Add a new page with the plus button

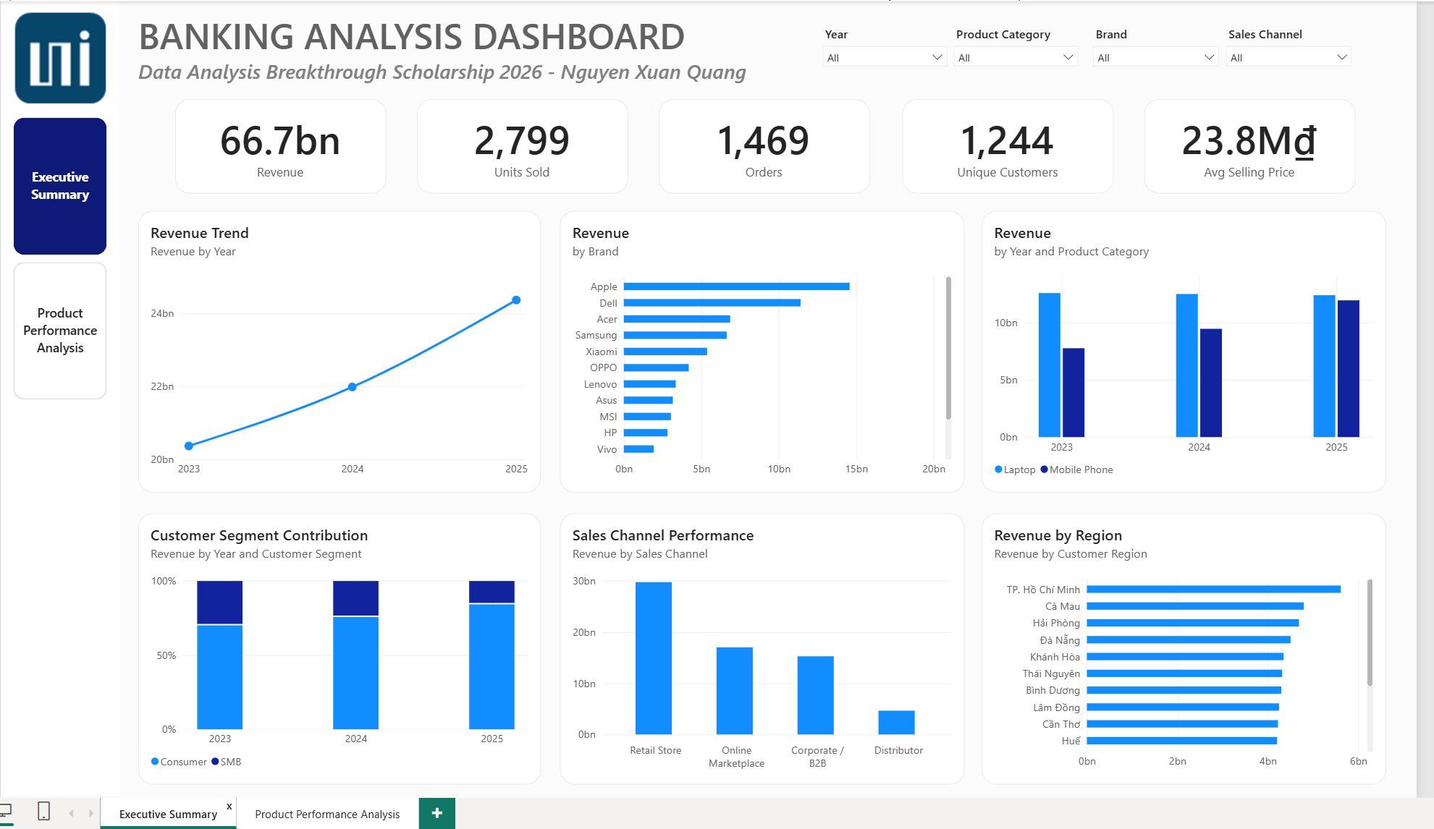(437, 813)
